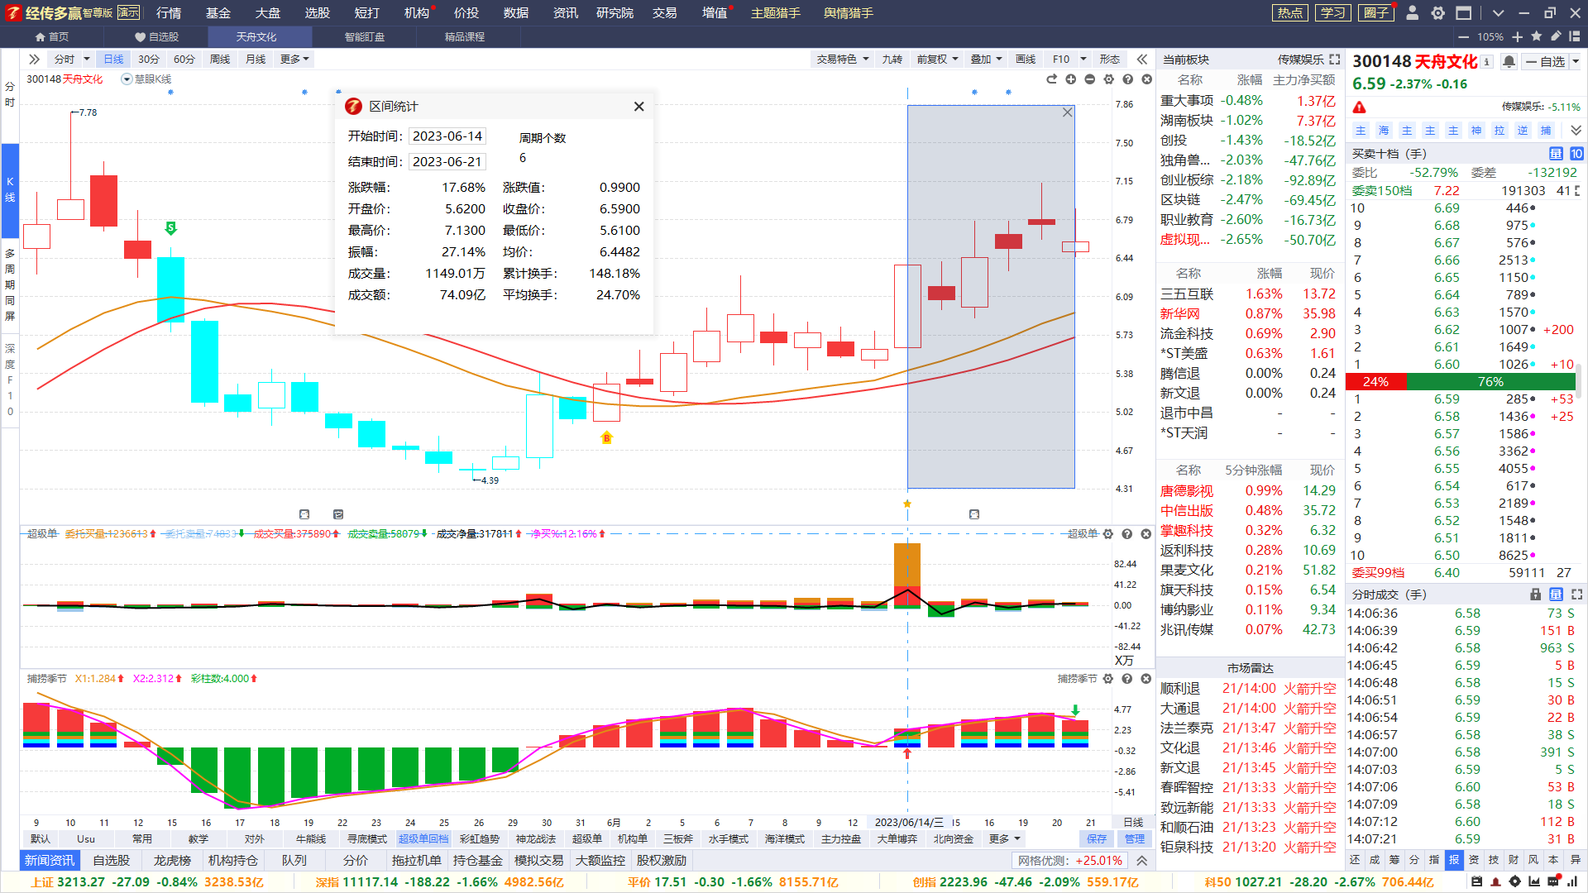This screenshot has height=893, width=1588.
Task: Click the info icon beside 天舟文化
Action: tap(1487, 62)
